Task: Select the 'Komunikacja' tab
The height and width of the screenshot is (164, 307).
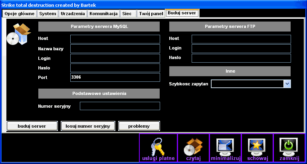Action: pos(103,14)
